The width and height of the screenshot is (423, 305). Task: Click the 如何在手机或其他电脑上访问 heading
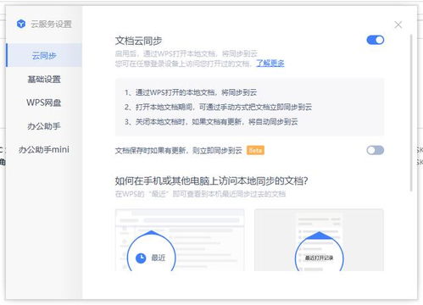pyautogui.click(x=211, y=181)
